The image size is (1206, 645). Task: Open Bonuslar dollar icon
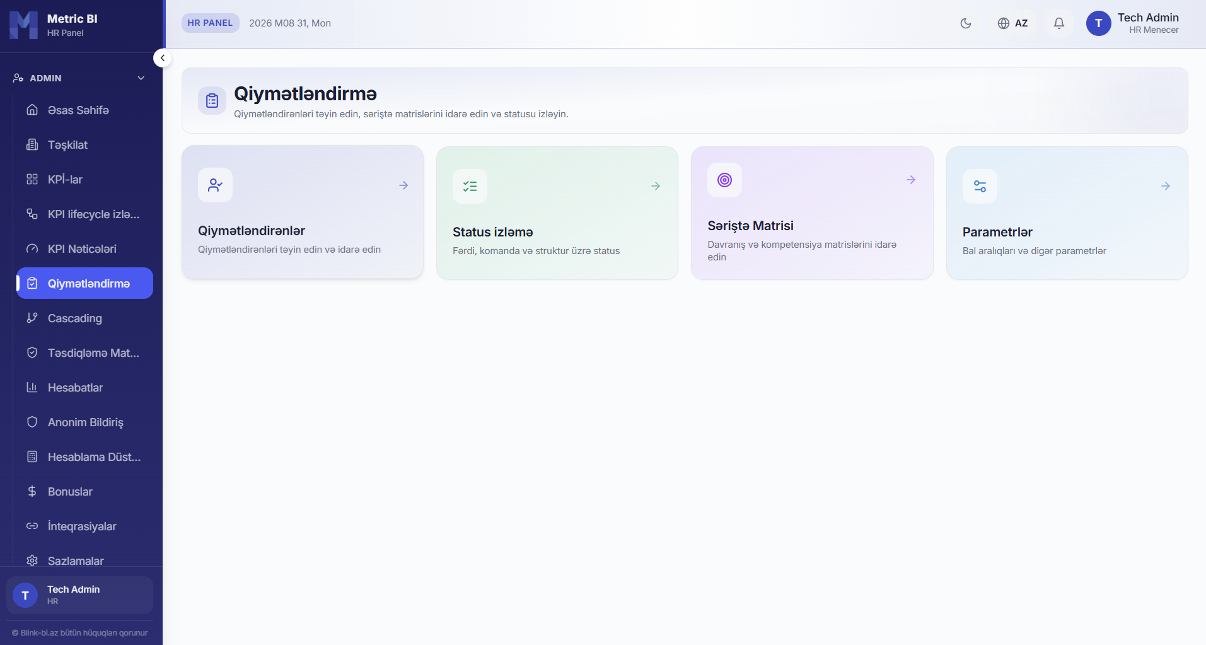coord(32,491)
